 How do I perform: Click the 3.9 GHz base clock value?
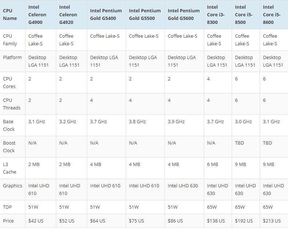pos(176,122)
